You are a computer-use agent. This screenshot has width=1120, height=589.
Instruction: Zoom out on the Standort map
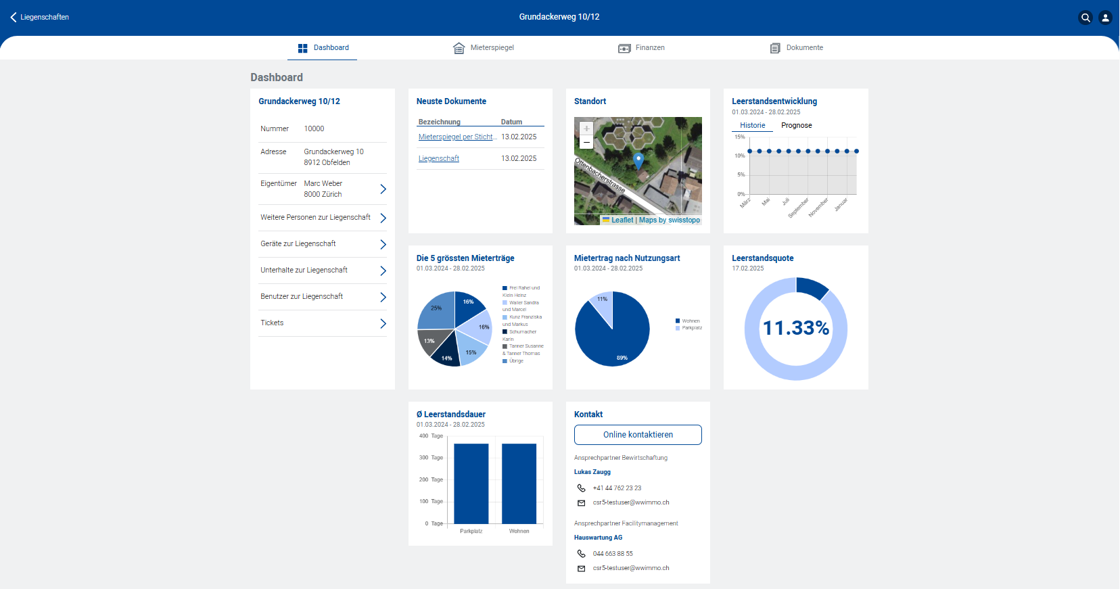click(x=586, y=142)
